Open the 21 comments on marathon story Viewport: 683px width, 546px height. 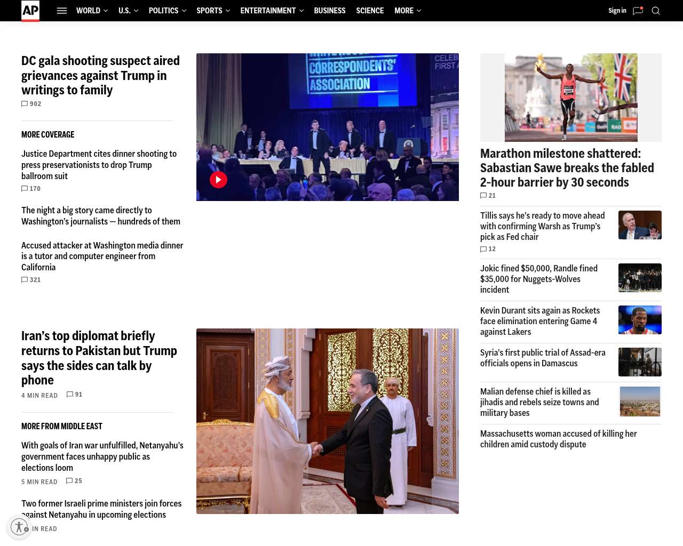[483, 196]
